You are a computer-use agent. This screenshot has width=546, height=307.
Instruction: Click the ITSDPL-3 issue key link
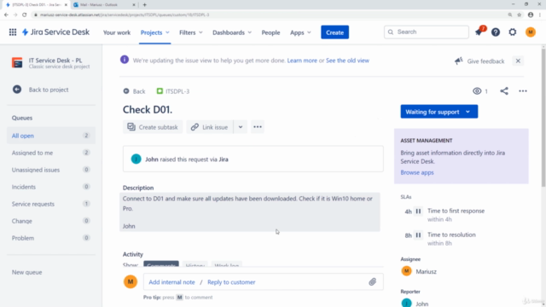point(177,91)
